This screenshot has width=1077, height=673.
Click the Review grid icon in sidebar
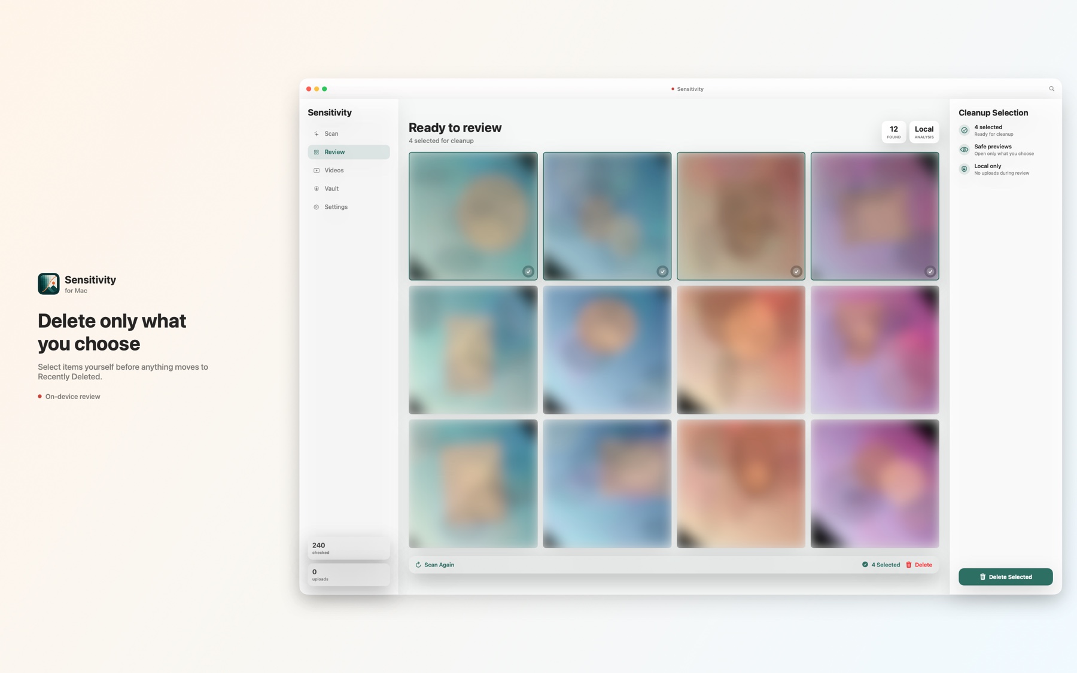coord(317,152)
